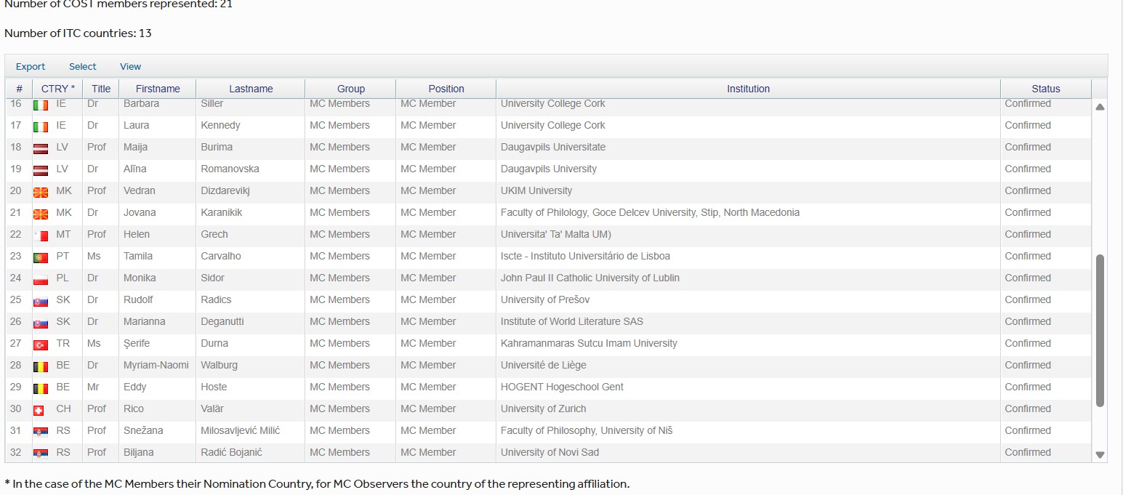
Task: Click the Ireland flag for Laura Kennedy
Action: tap(41, 126)
